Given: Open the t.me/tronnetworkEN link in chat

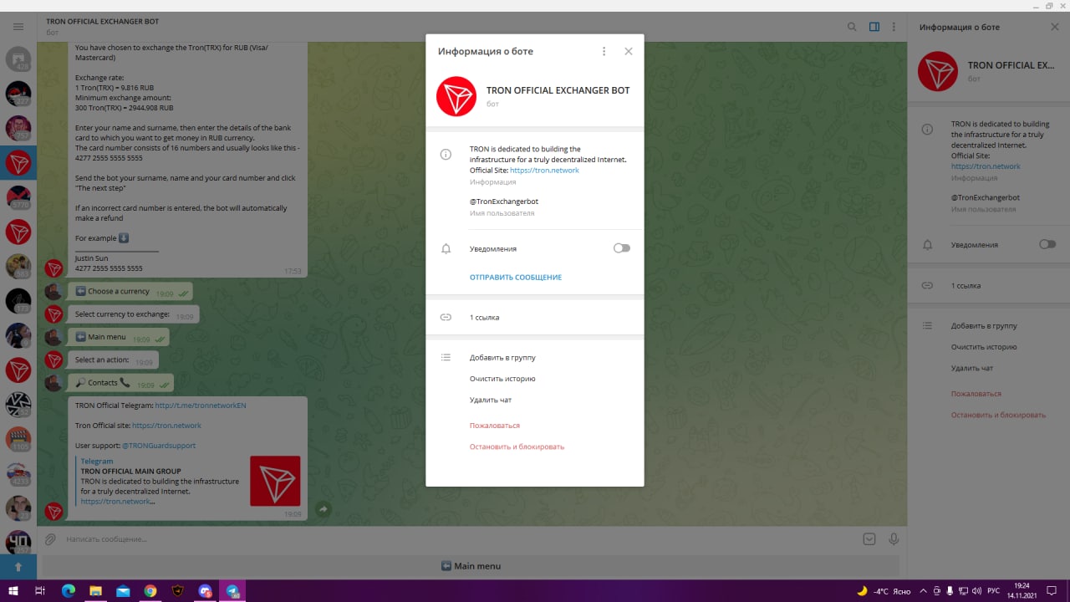Looking at the screenshot, I should click(201, 406).
